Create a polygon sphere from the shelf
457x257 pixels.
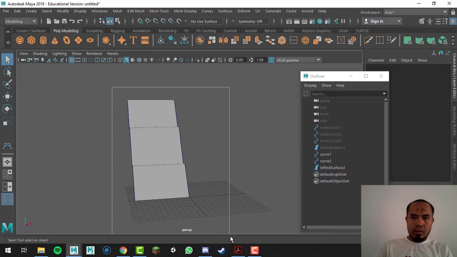click(20, 40)
